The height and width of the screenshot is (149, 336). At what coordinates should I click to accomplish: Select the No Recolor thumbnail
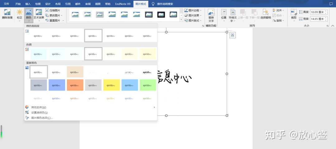(x=39, y=72)
